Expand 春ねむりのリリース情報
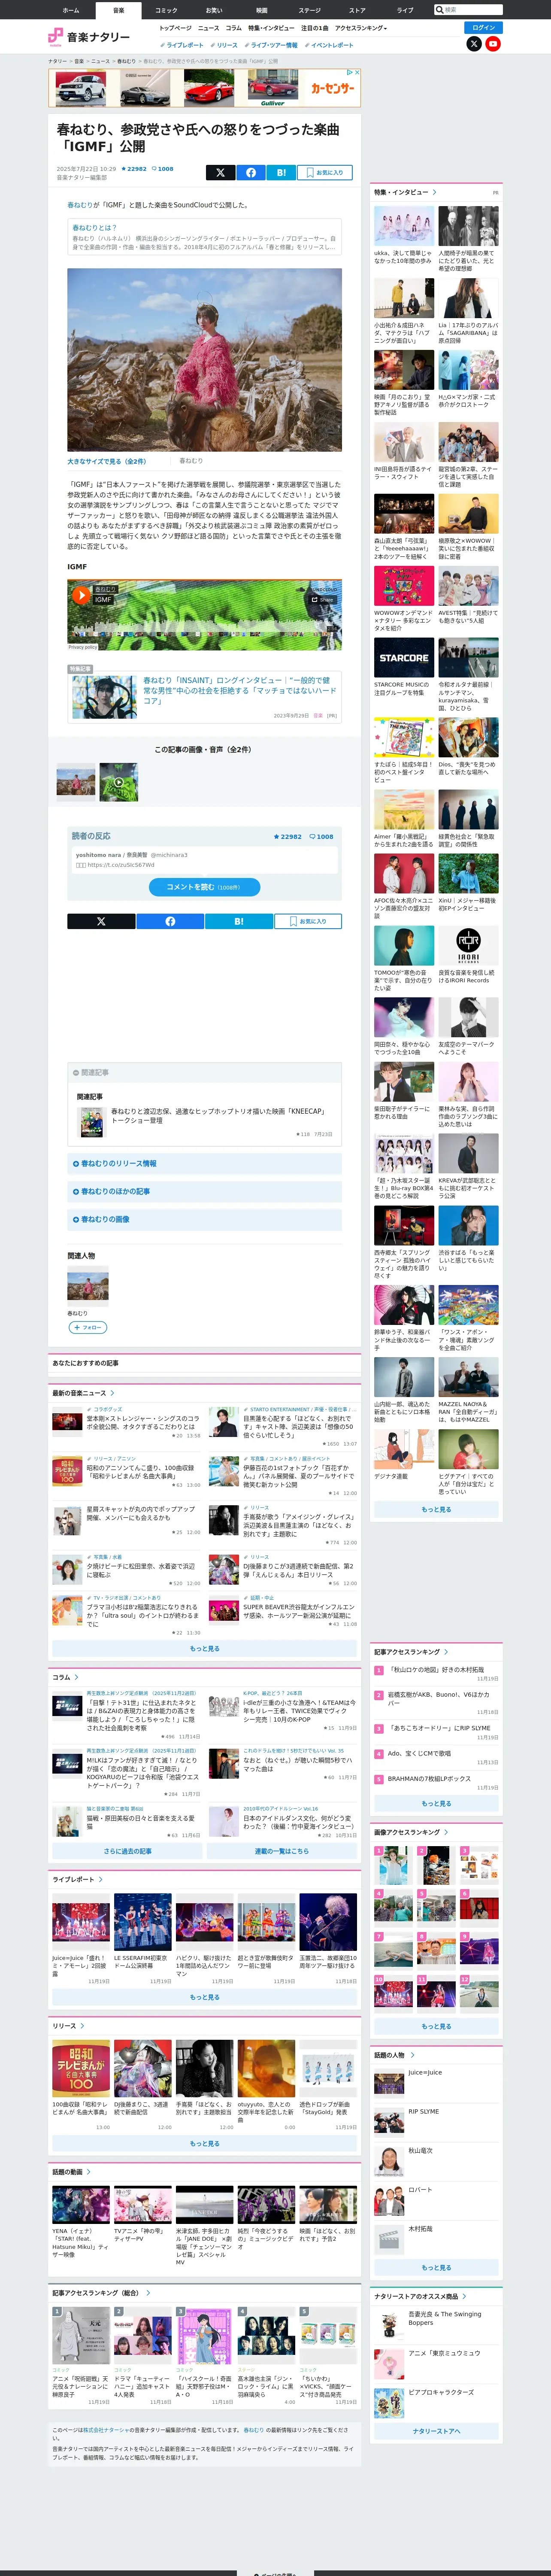The height and width of the screenshot is (2576, 551). pos(204,1163)
